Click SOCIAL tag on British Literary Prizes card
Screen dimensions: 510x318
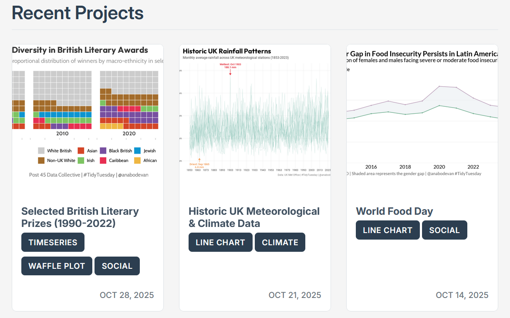click(117, 266)
